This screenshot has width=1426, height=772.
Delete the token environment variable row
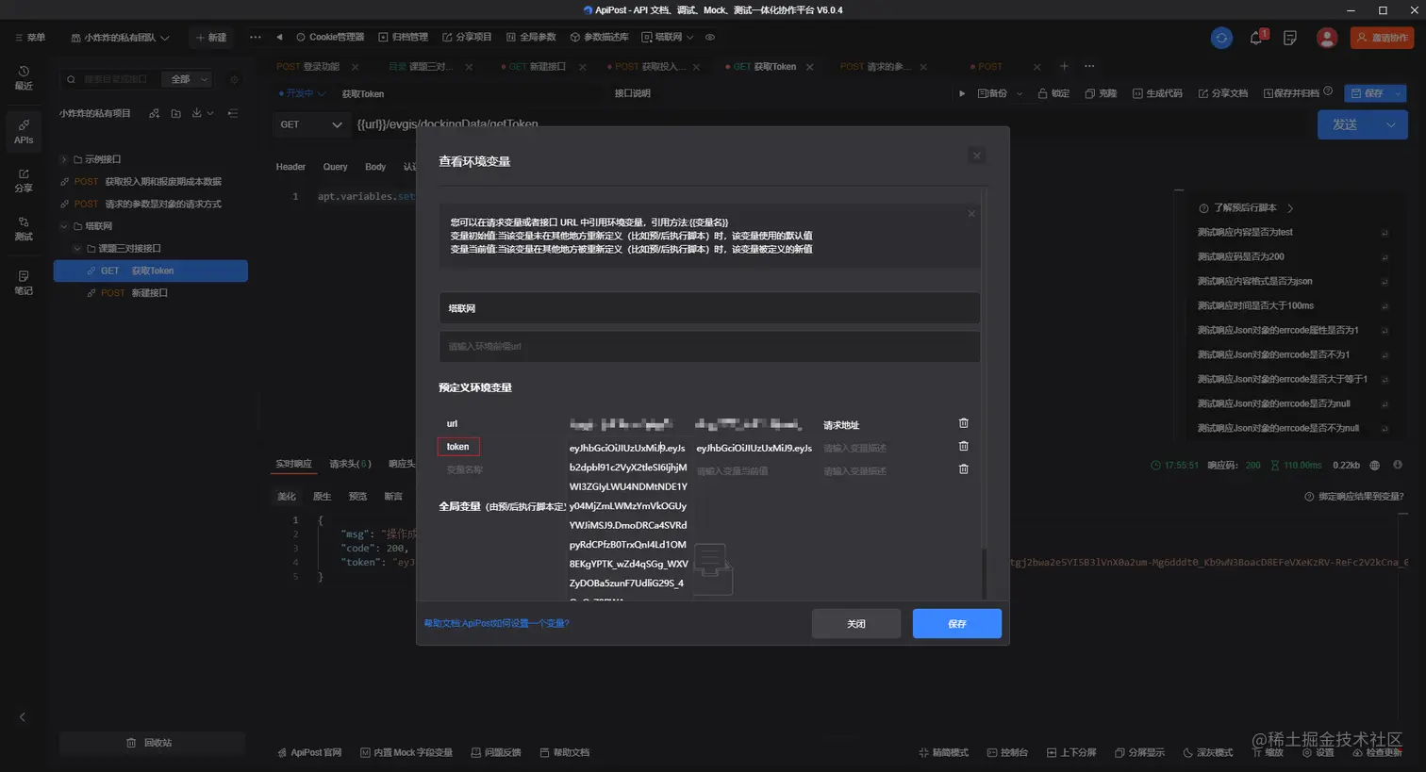click(x=963, y=446)
